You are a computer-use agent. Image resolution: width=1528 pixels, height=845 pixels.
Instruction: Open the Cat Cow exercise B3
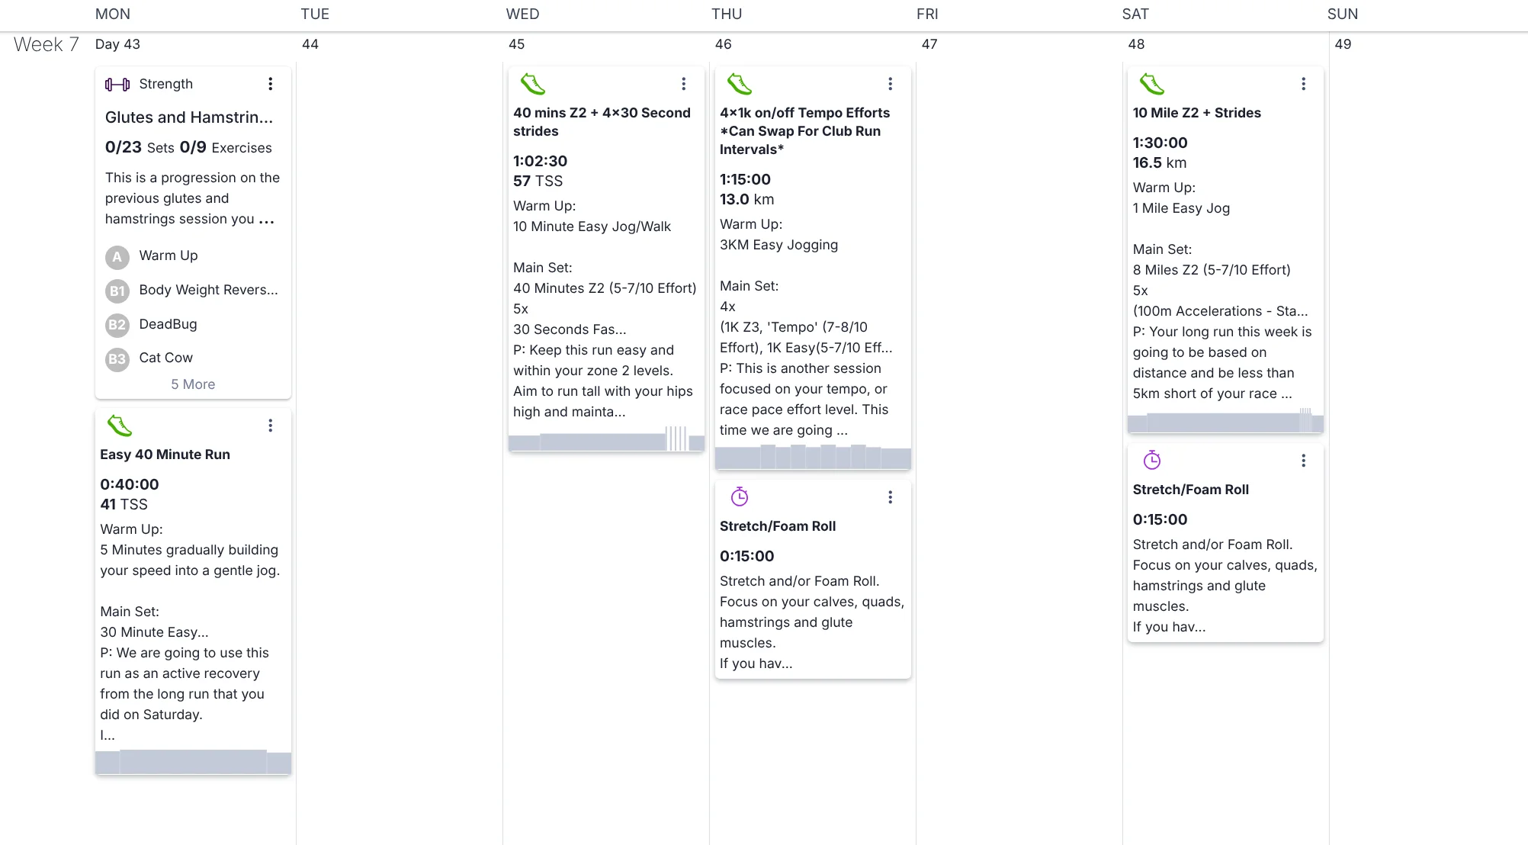point(165,358)
